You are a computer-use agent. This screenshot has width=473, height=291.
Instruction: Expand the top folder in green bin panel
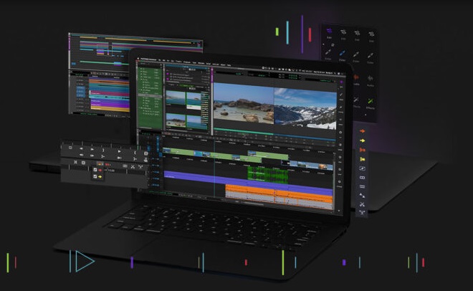pos(140,70)
